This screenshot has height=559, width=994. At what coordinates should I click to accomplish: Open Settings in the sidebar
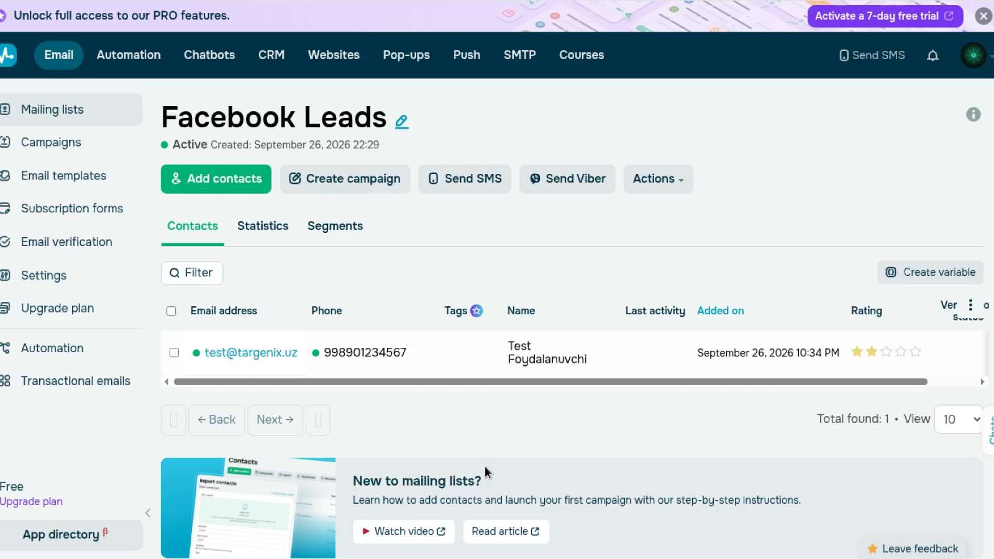pyautogui.click(x=43, y=275)
